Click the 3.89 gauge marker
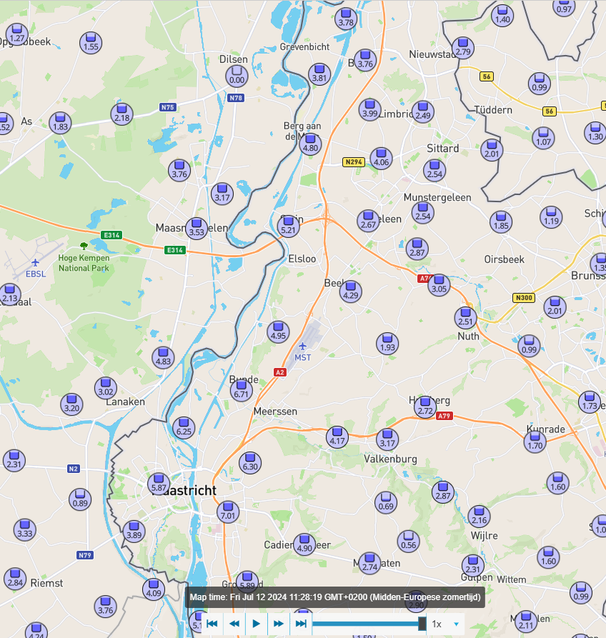Image resolution: width=606 pixels, height=638 pixels. pos(134,532)
